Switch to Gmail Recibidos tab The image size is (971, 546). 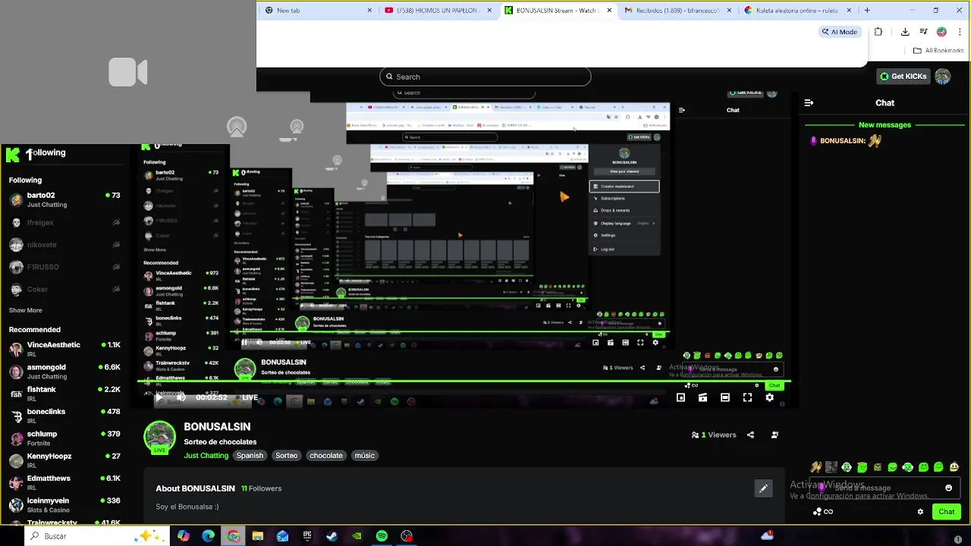677,11
